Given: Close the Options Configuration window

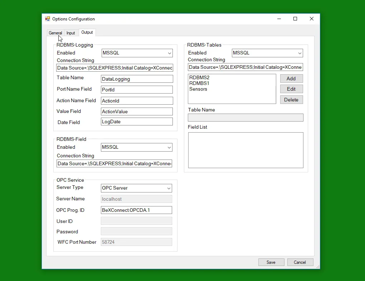Looking at the screenshot, I should pyautogui.click(x=312, y=19).
